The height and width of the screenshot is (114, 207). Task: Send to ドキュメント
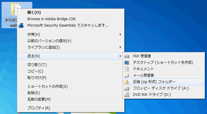pyautogui.click(x=164, y=69)
